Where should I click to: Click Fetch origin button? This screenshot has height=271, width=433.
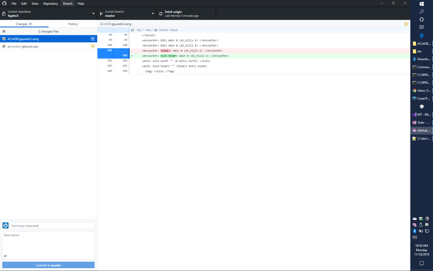coord(186,13)
